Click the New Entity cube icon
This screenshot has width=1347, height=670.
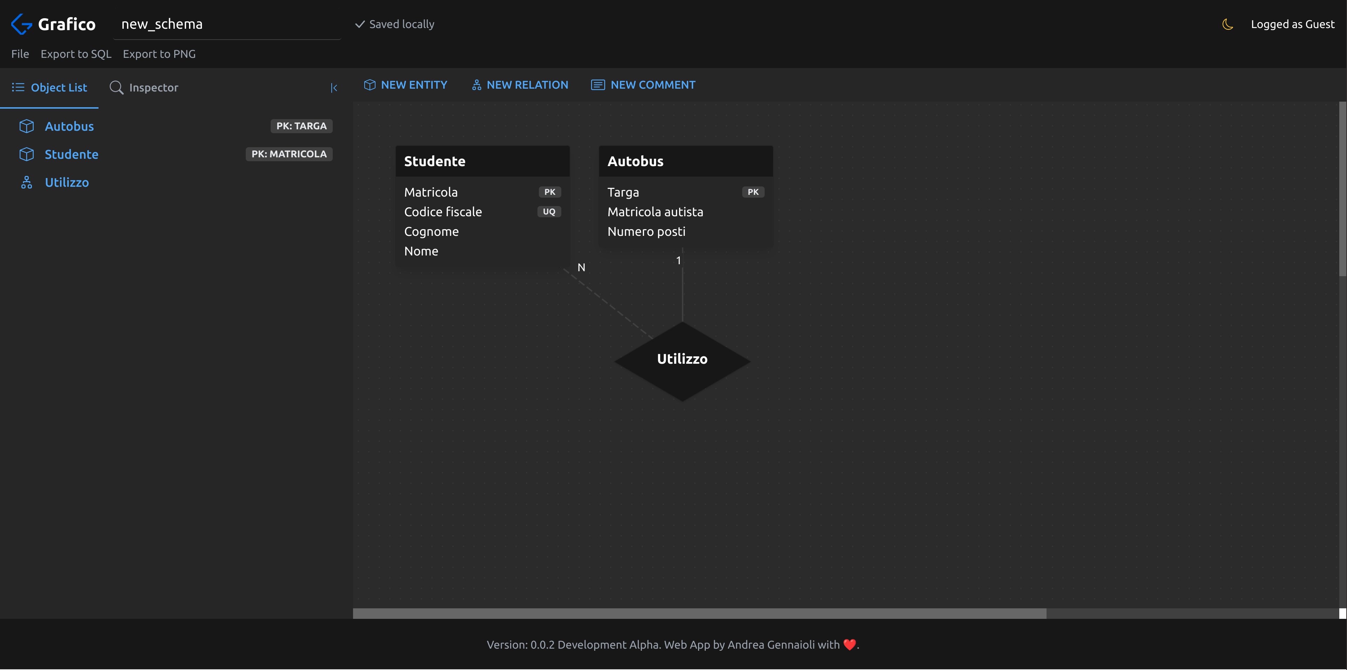point(370,85)
